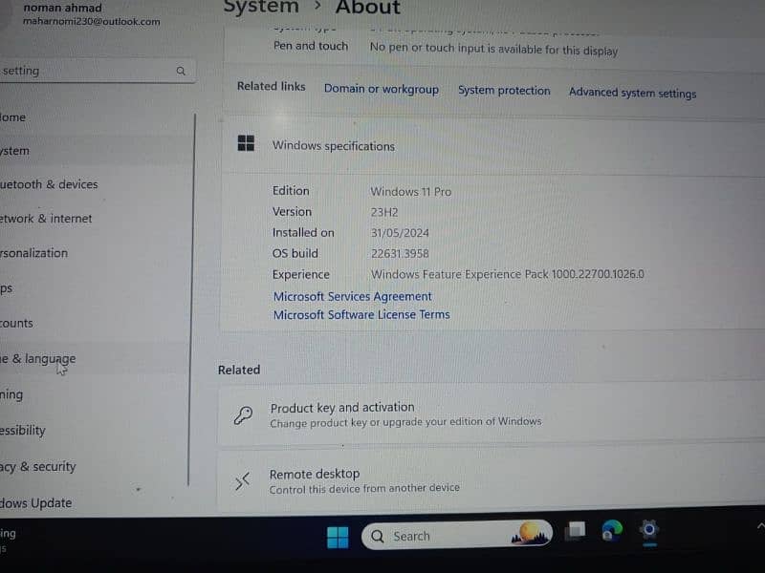Image resolution: width=765 pixels, height=573 pixels.
Task: Click the key icon beside Product key
Action: click(x=244, y=414)
